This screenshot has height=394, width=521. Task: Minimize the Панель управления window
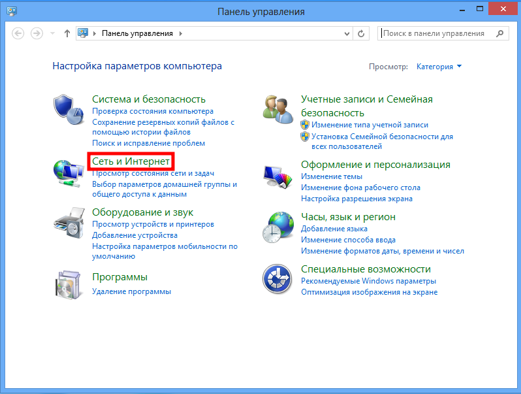(x=462, y=10)
